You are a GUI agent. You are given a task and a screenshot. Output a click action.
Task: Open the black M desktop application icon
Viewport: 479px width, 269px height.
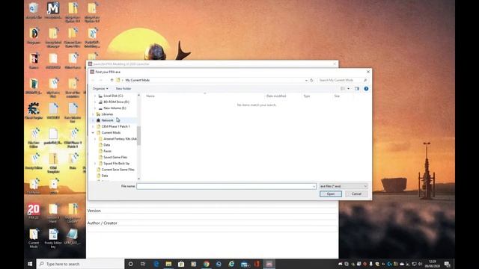coord(53,10)
